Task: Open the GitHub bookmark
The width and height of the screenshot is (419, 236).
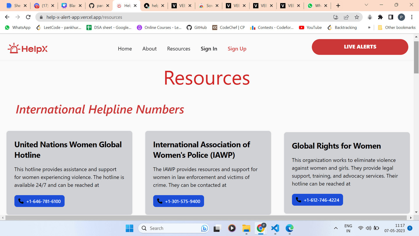Action: coord(197,27)
